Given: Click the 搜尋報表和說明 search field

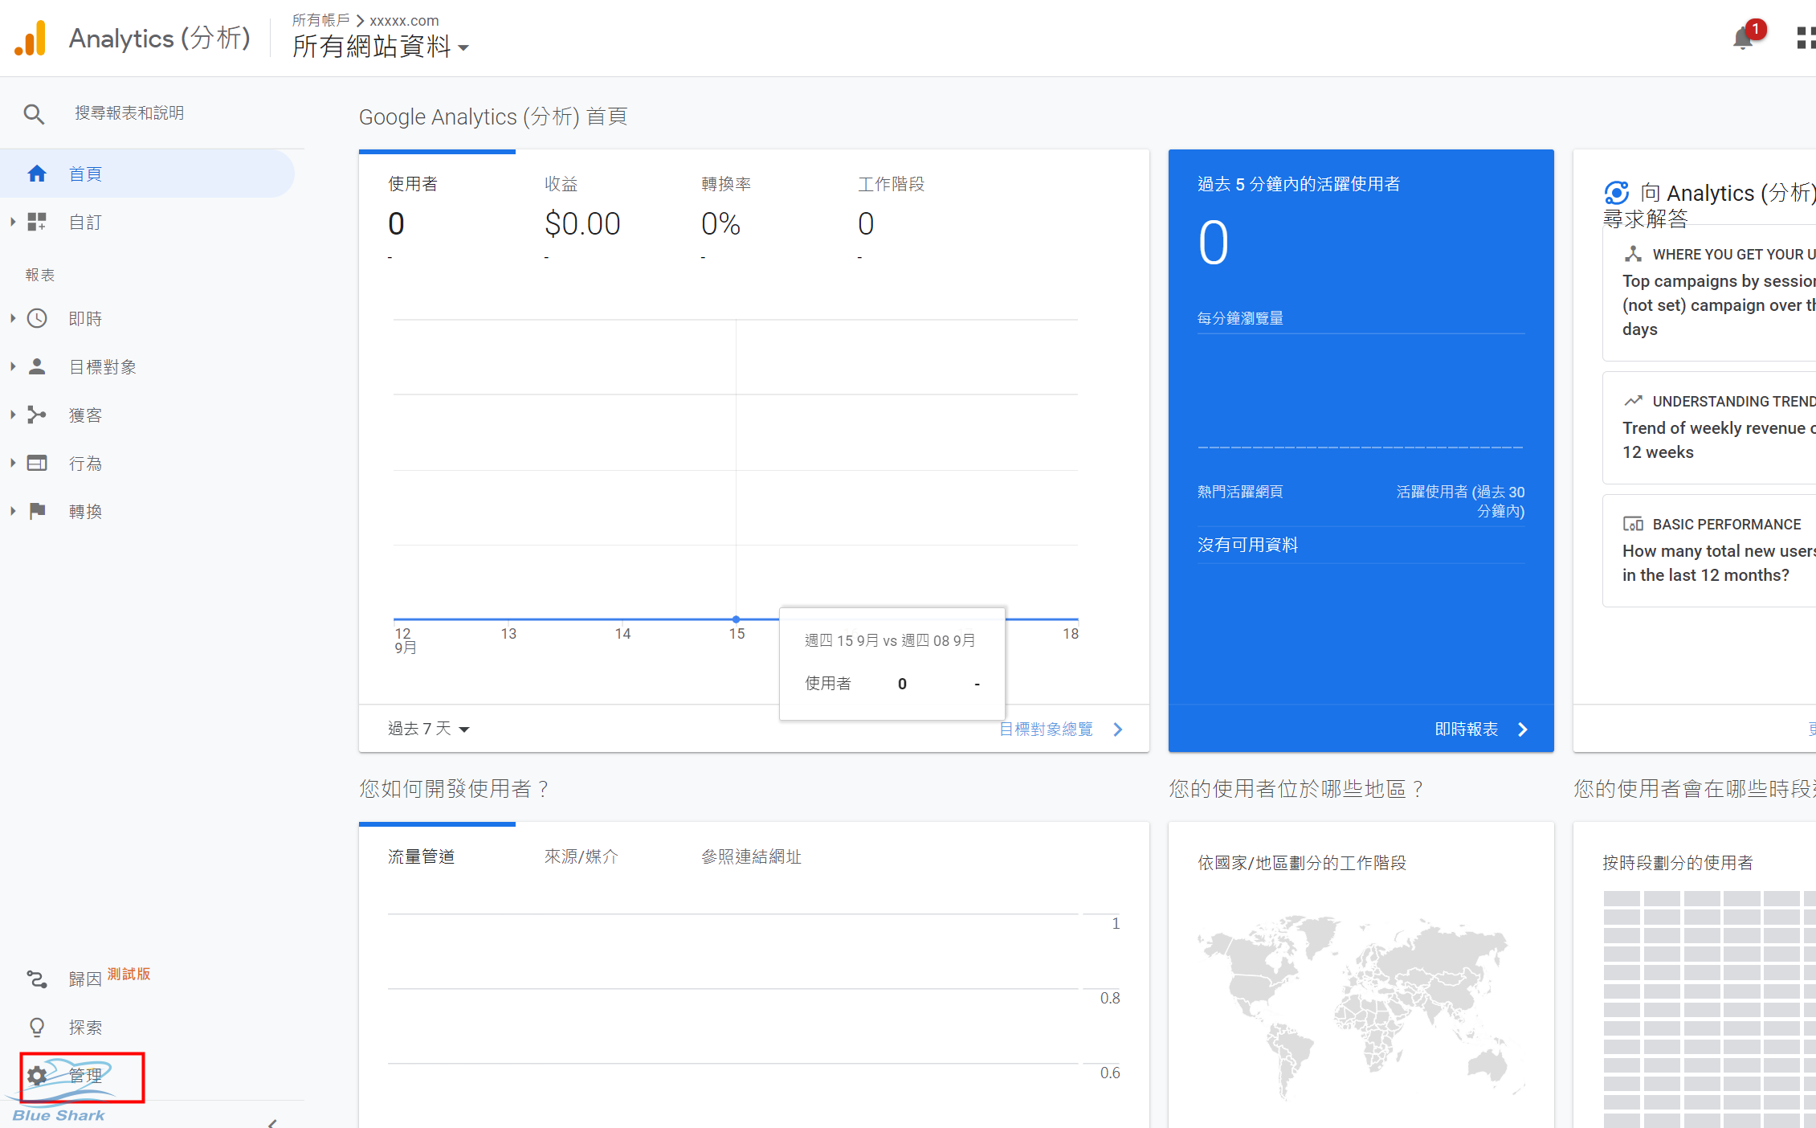Looking at the screenshot, I should point(129,113).
